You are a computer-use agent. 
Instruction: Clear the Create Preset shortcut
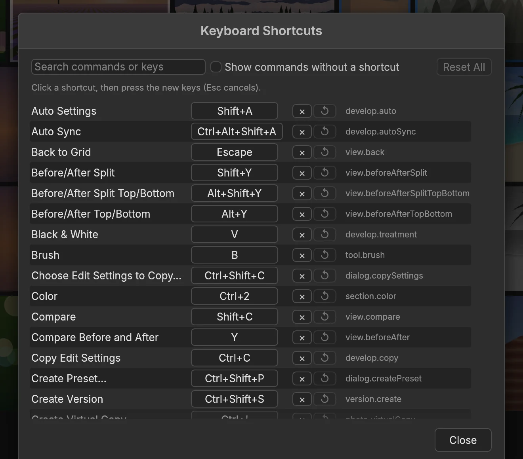click(x=302, y=379)
